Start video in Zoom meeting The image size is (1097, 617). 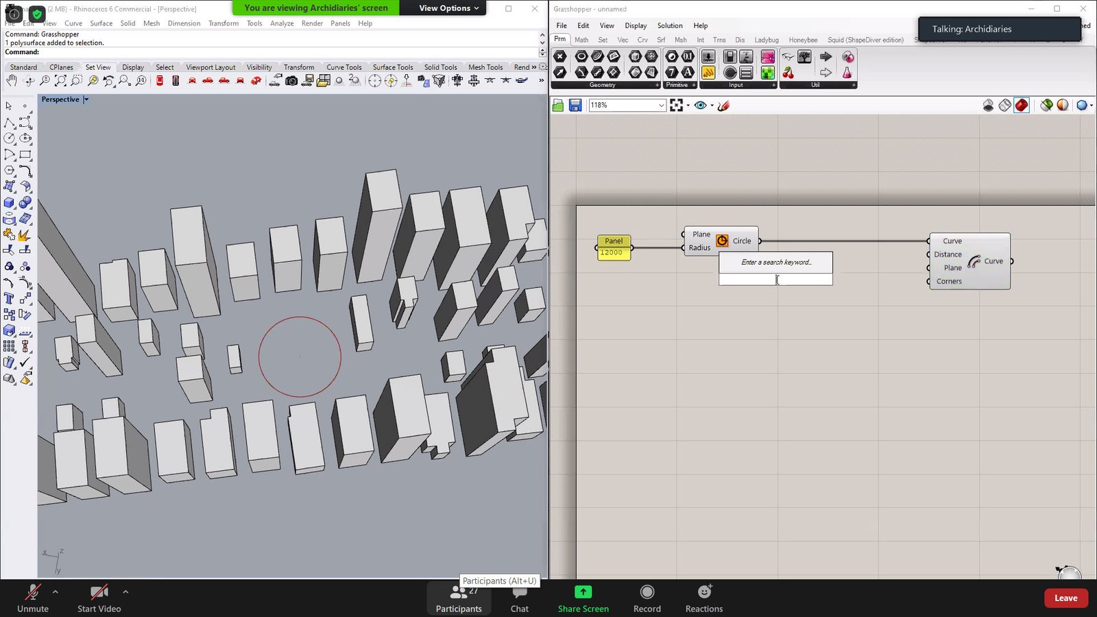point(99,598)
